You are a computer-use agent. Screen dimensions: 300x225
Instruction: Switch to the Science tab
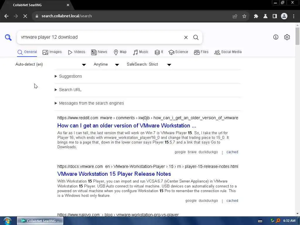click(178, 52)
